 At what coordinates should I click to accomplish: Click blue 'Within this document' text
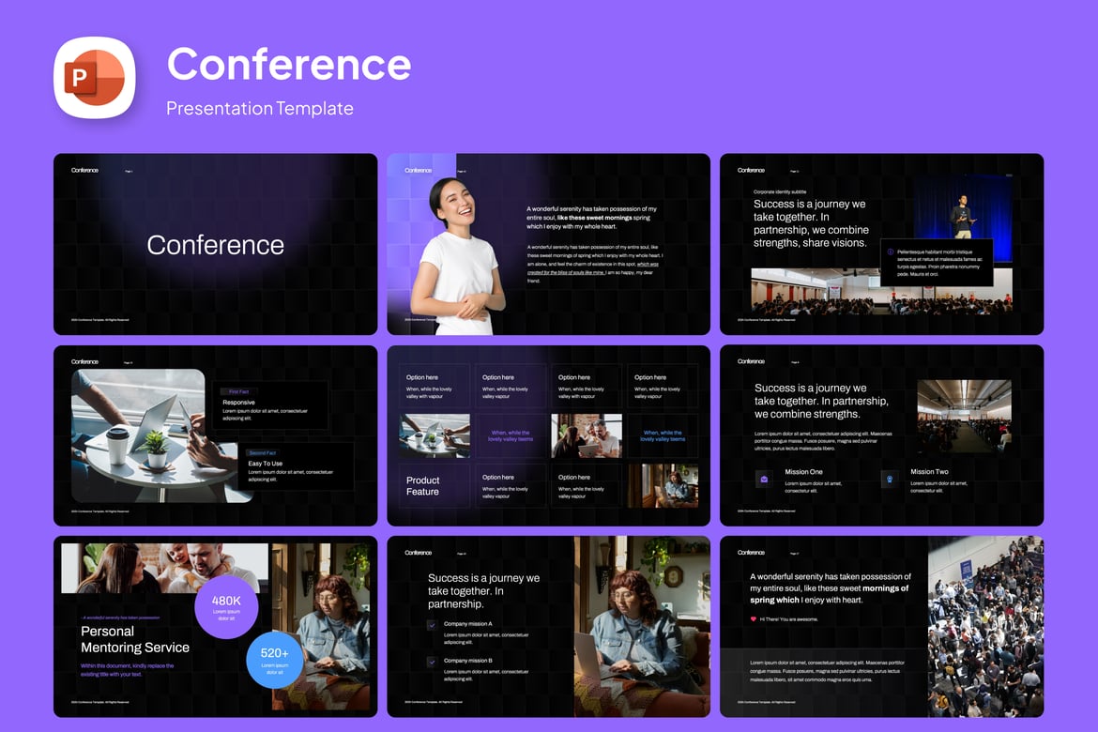pos(127,670)
